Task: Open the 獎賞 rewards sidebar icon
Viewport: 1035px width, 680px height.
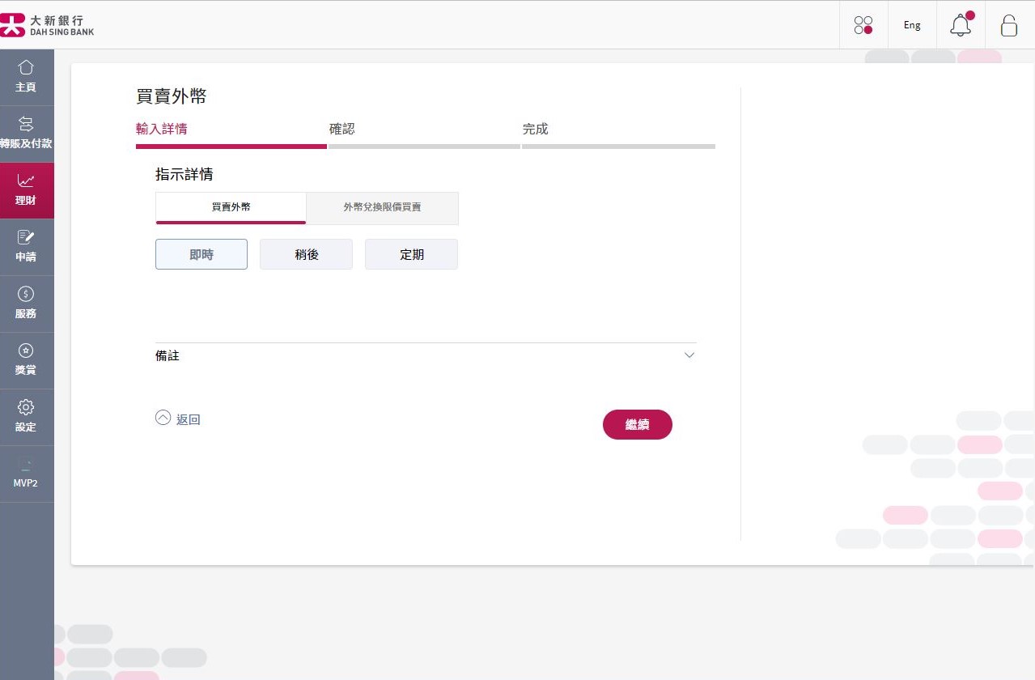Action: tap(26, 351)
